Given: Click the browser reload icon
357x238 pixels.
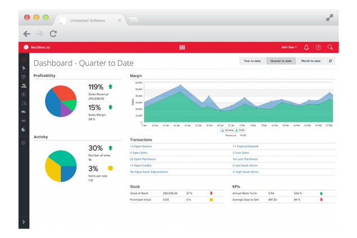Looking at the screenshot, I should [x=53, y=34].
